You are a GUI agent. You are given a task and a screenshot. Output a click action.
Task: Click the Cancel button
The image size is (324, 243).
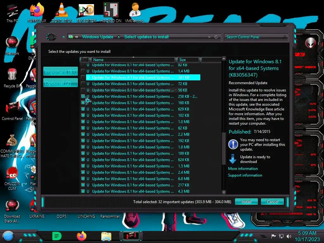(x=272, y=202)
